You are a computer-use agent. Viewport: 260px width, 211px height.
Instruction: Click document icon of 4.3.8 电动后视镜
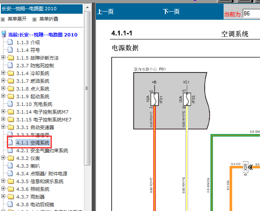coord(10,204)
